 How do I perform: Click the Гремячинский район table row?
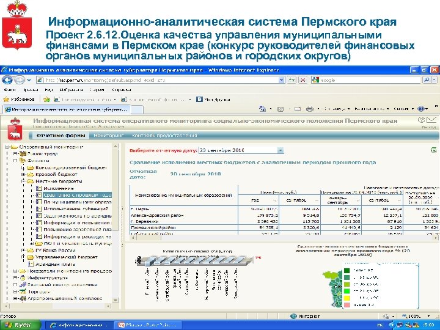pos(285,227)
